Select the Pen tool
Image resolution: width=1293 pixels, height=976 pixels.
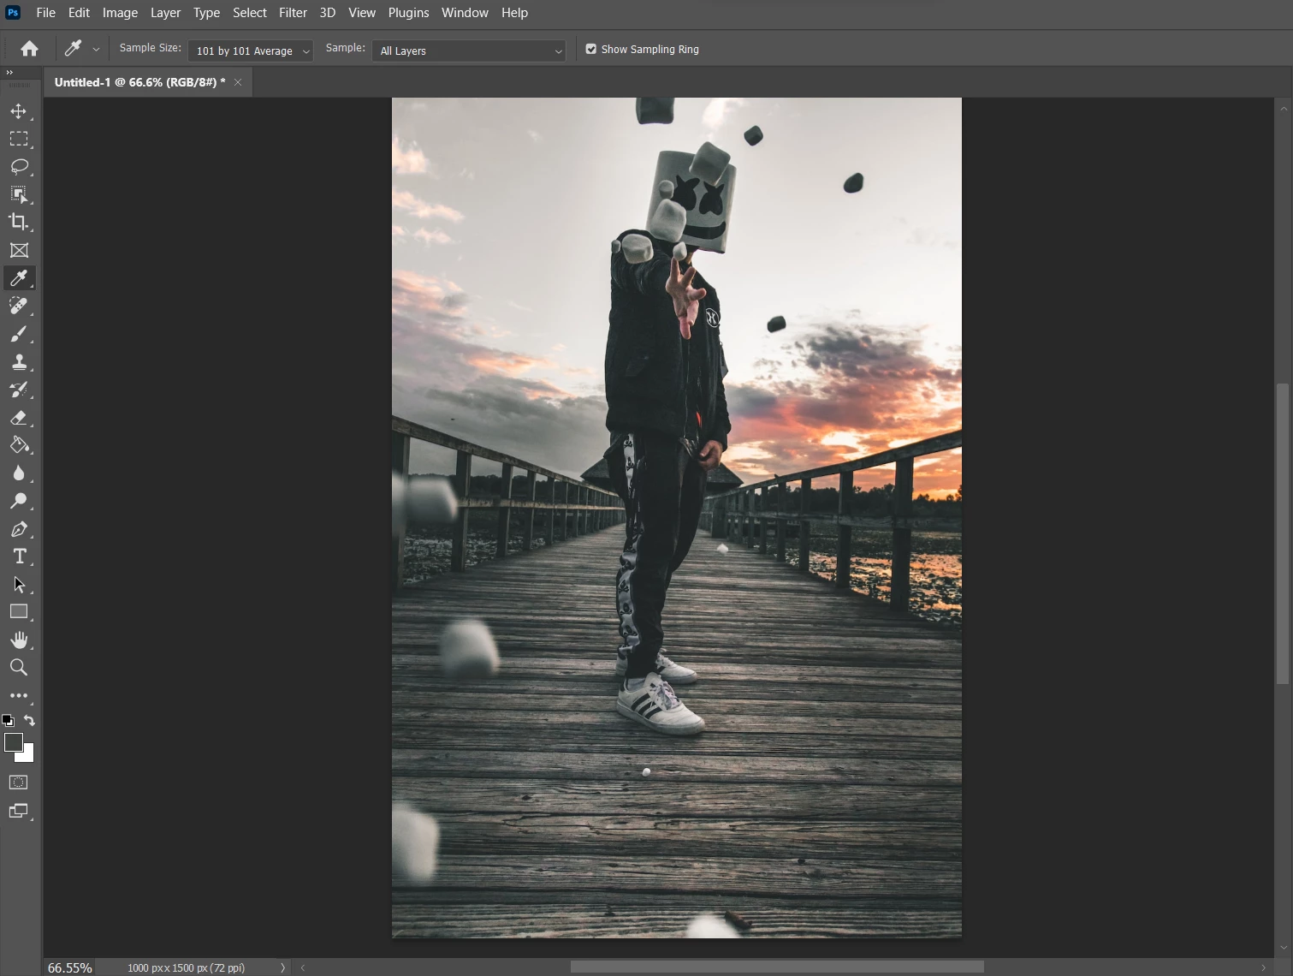click(x=19, y=529)
